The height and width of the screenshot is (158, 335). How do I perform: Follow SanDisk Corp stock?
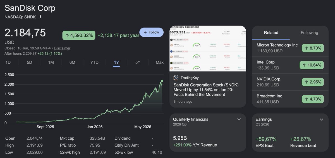pyautogui.click(x=151, y=32)
